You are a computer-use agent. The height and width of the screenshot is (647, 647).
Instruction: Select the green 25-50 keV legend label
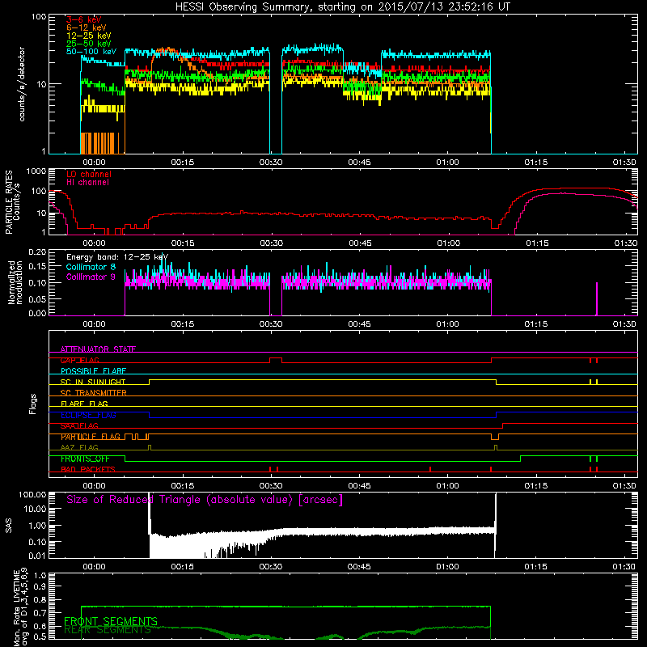(89, 44)
